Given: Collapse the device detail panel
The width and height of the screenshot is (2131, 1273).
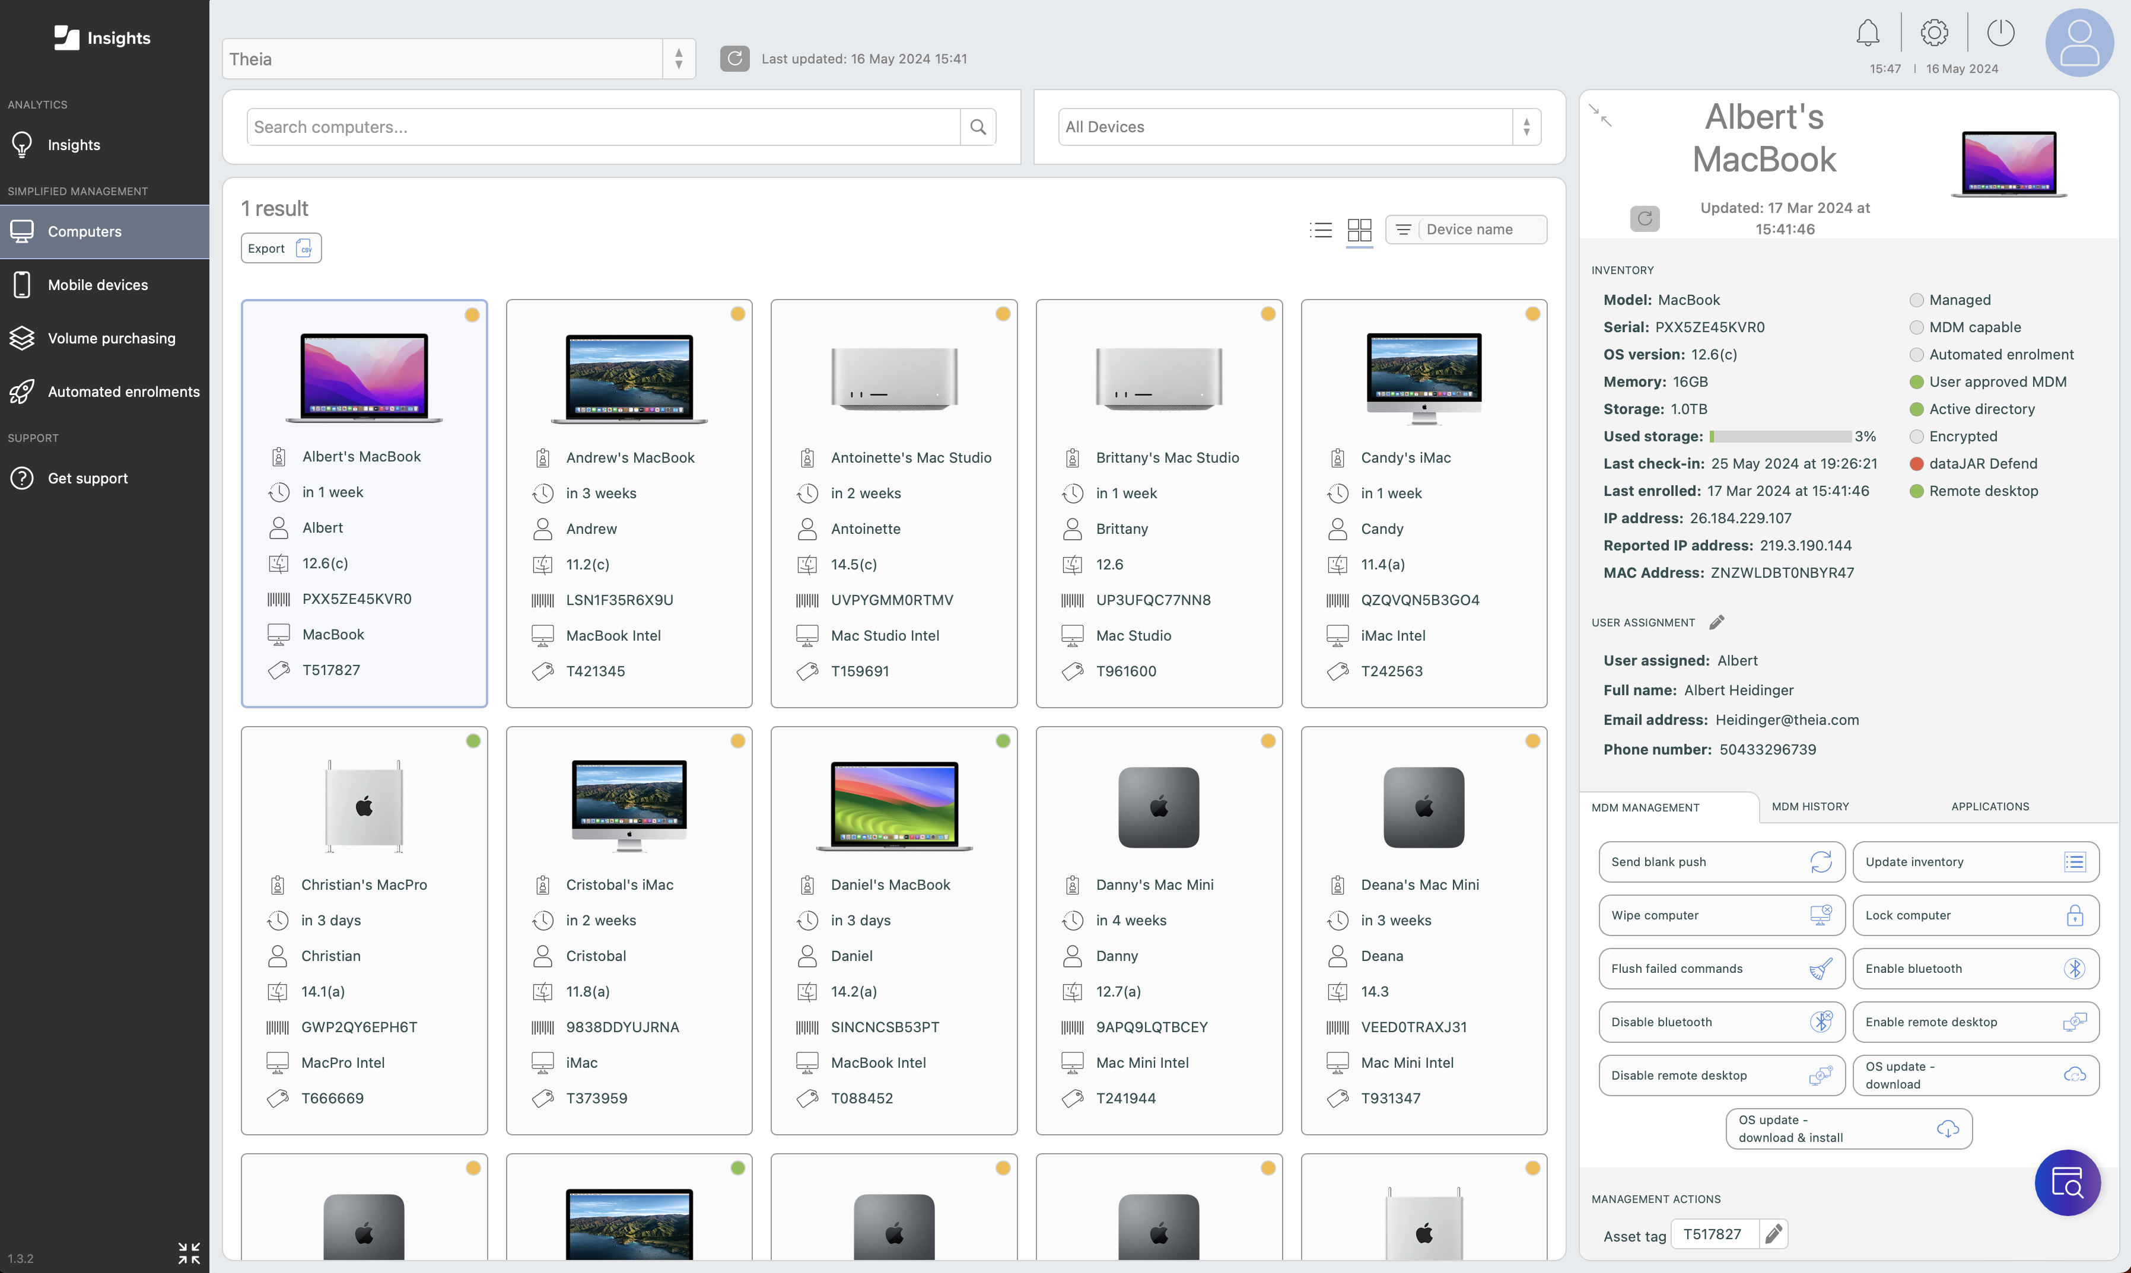Looking at the screenshot, I should (x=1601, y=115).
